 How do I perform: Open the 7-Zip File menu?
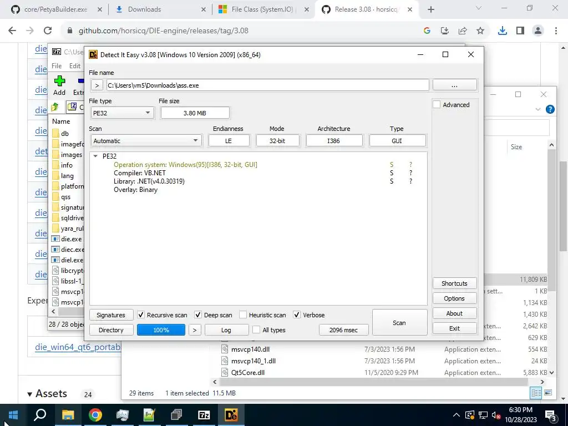[57, 66]
